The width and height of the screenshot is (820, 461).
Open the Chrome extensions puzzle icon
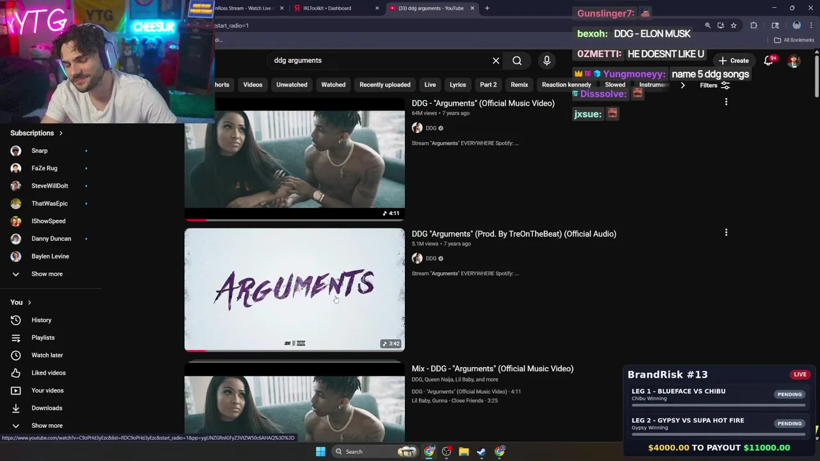(753, 26)
